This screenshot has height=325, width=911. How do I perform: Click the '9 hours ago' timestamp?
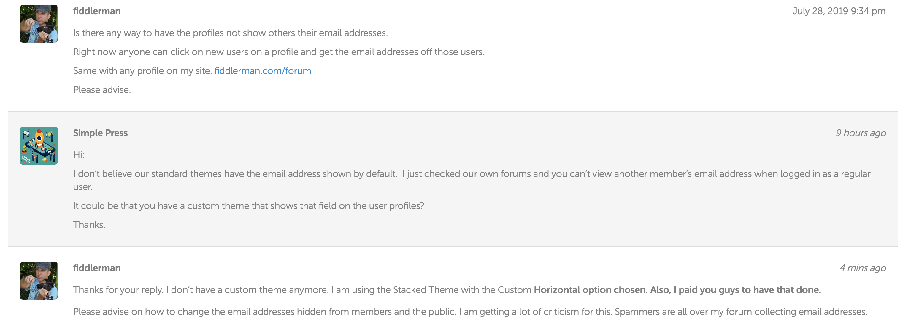(861, 133)
